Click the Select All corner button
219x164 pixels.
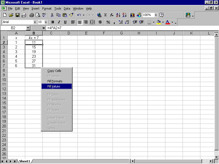tap(4, 33)
